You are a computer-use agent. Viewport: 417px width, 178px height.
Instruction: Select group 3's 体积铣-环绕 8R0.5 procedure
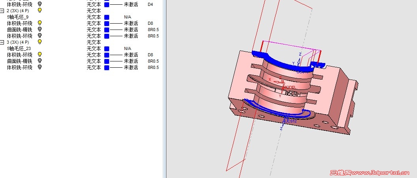[x=20, y=68]
